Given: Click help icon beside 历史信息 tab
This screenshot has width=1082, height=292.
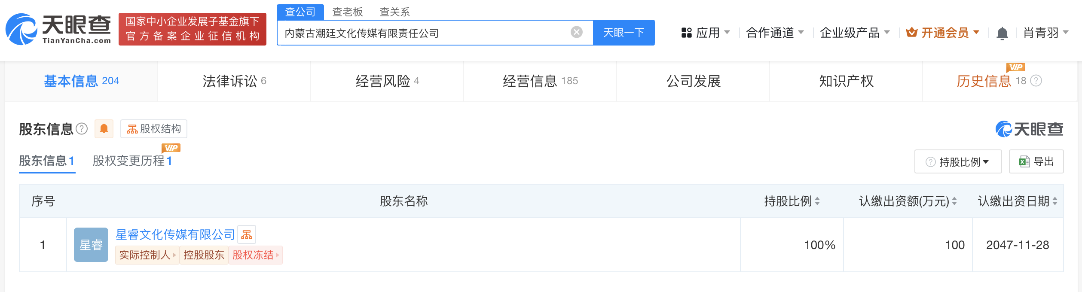Looking at the screenshot, I should coord(1036,81).
